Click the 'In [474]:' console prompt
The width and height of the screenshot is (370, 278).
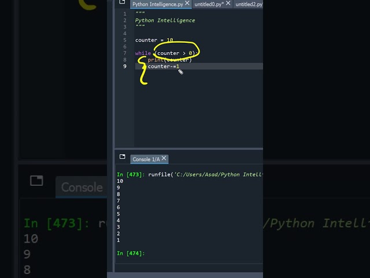coord(131,253)
